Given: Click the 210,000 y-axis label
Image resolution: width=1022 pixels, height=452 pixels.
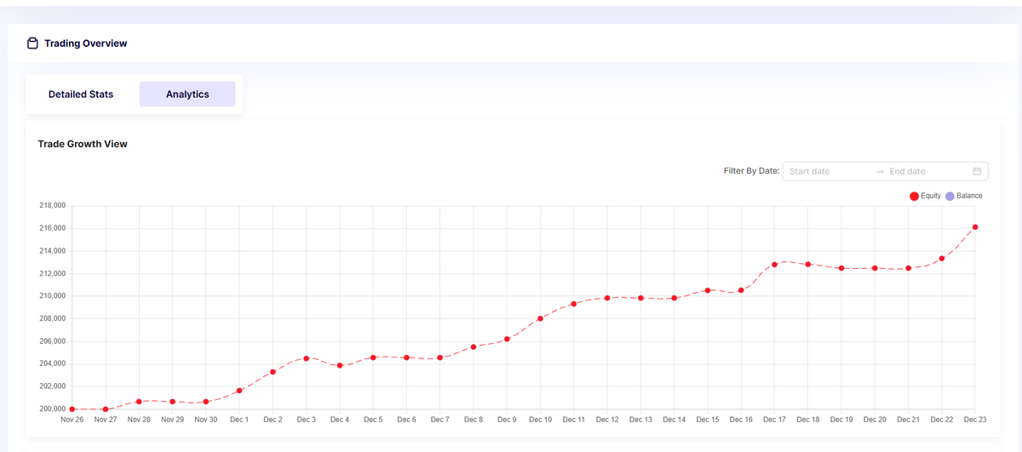Looking at the screenshot, I should [52, 296].
